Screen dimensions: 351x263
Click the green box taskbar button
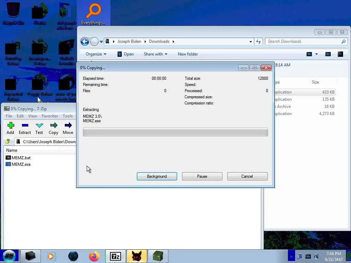(x=158, y=256)
